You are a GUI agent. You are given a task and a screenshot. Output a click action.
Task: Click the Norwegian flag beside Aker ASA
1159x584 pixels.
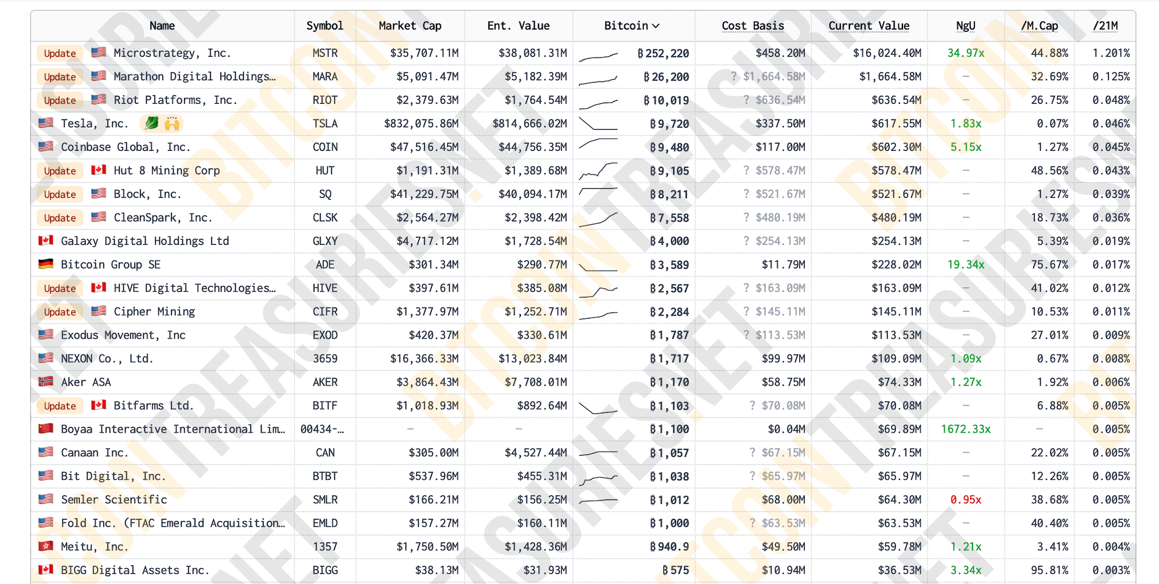pos(46,382)
